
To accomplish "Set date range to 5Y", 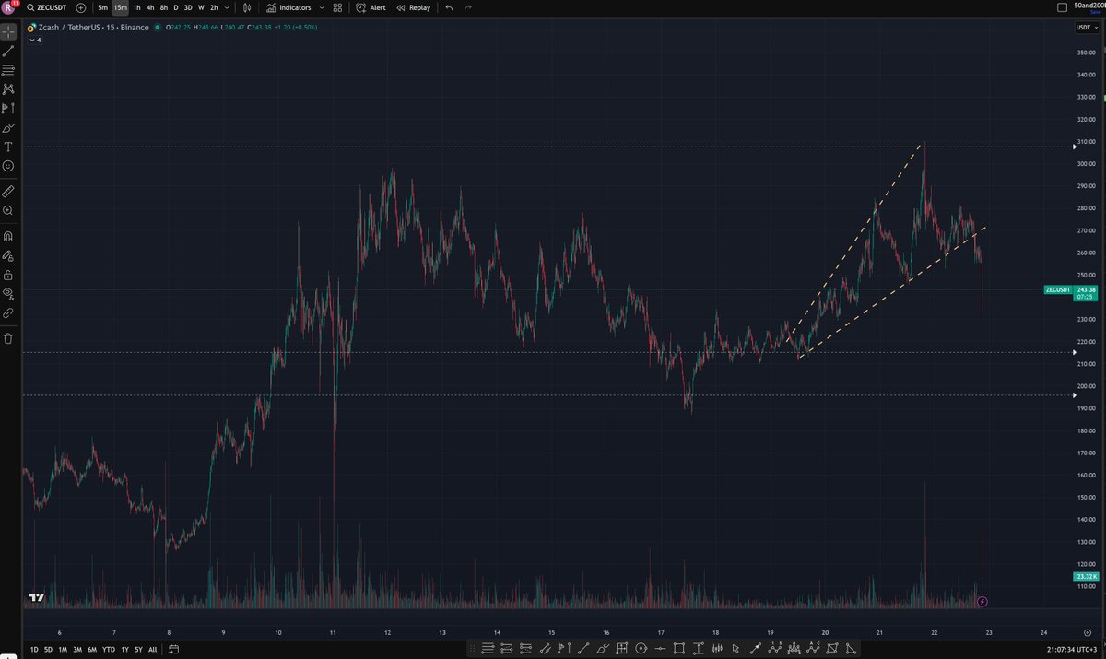I will coord(138,650).
